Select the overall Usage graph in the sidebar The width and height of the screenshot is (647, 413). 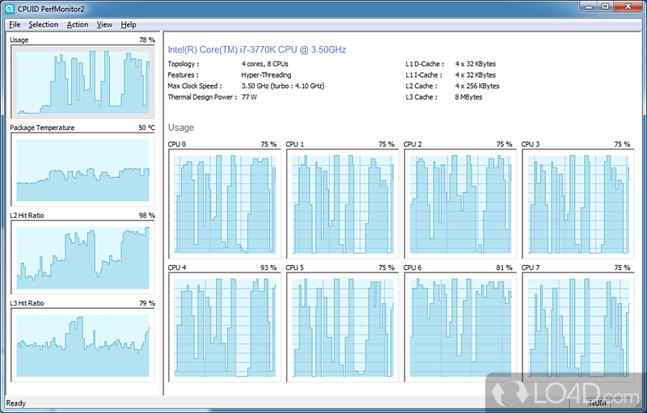(x=82, y=82)
